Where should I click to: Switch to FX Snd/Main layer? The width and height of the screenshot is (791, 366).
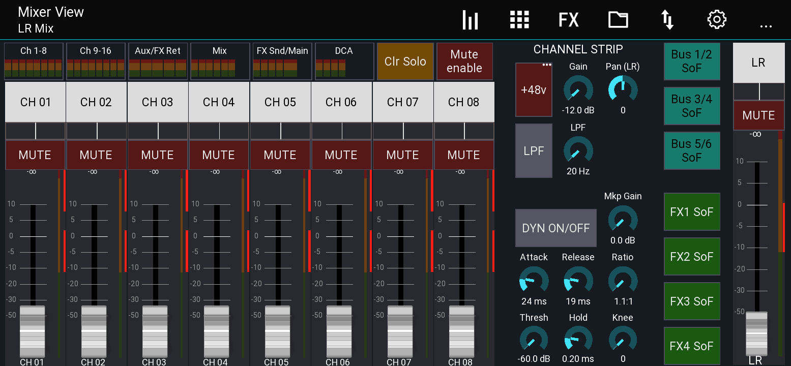[280, 61]
